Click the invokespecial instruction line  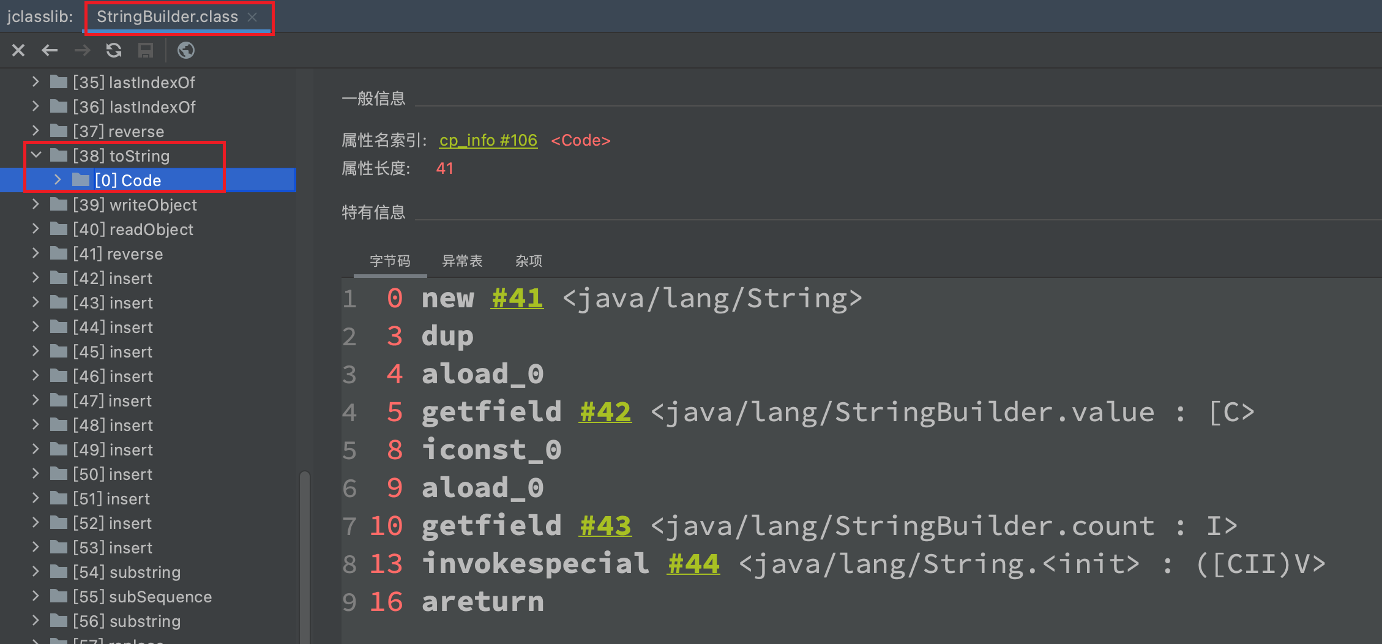847,564
